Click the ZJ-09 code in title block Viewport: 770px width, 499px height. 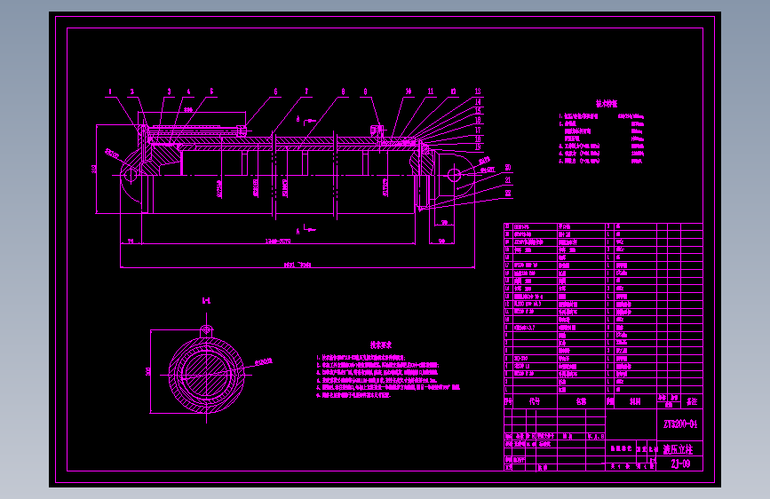click(x=680, y=463)
